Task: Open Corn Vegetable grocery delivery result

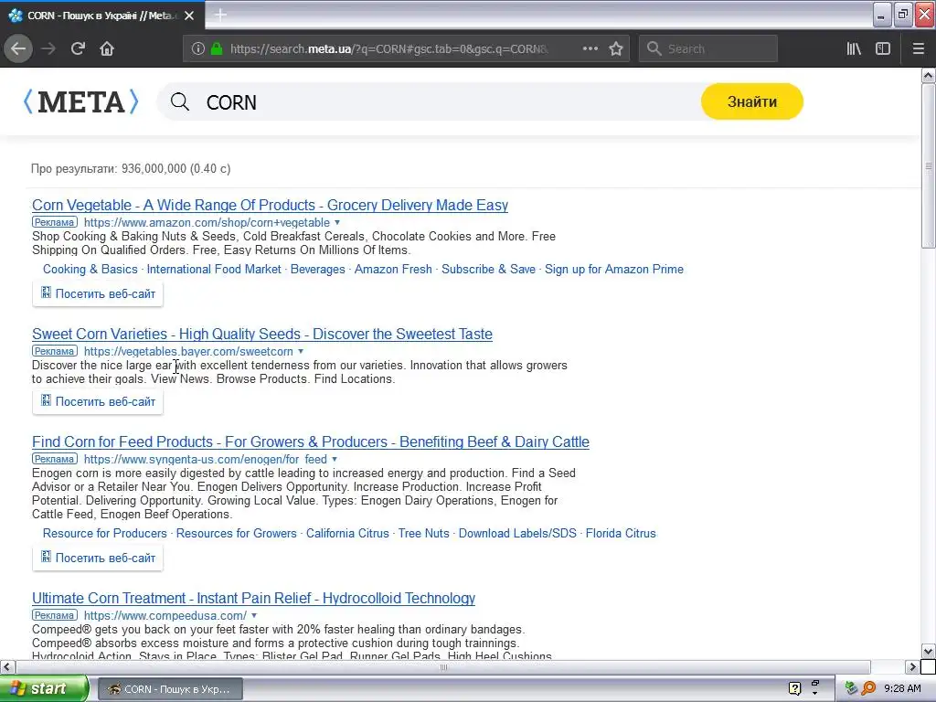Action: coord(270,206)
